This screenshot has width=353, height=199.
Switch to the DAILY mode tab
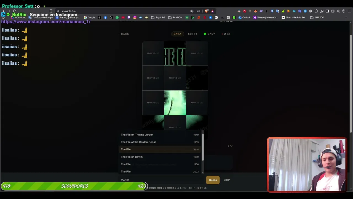(178, 34)
